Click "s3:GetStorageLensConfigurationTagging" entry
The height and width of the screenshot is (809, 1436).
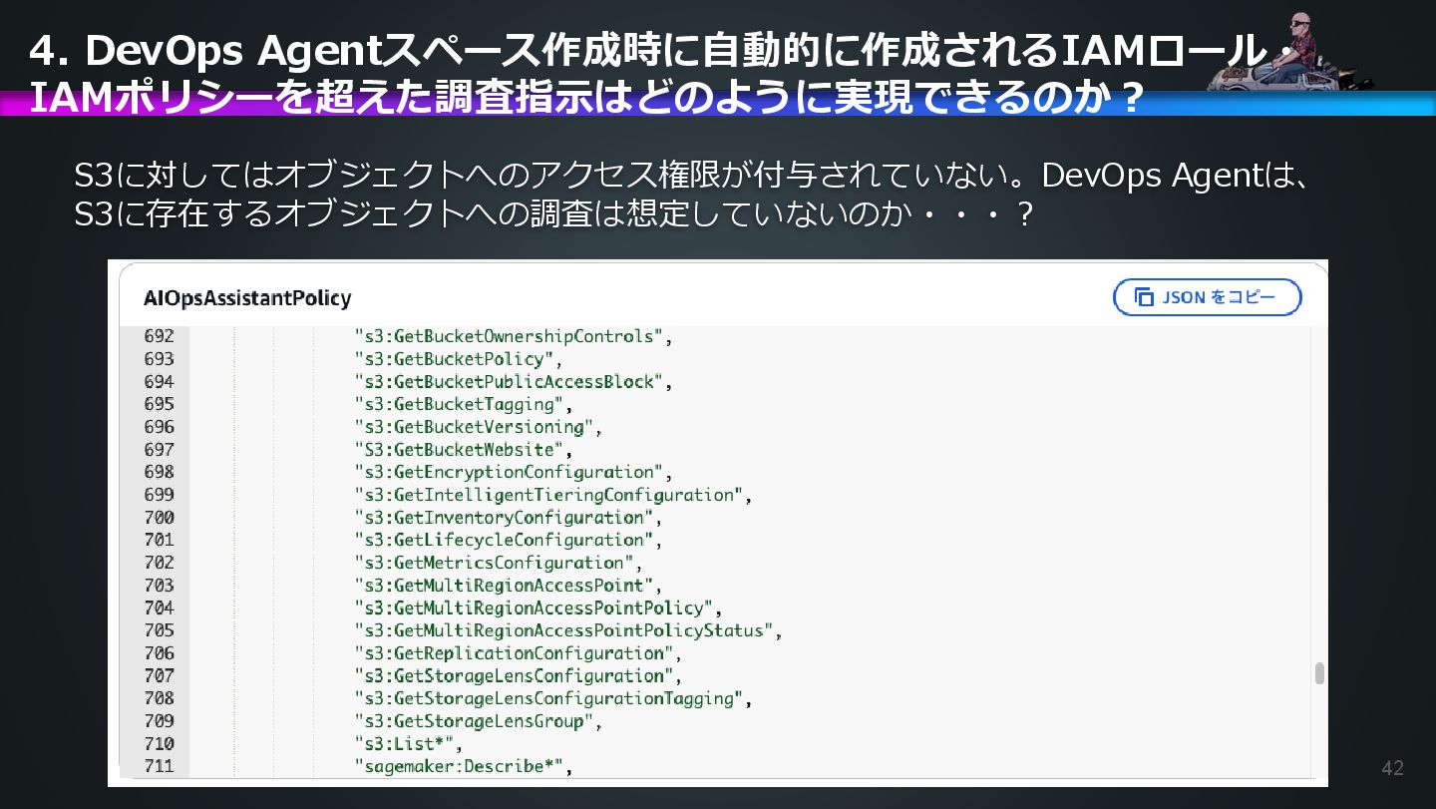pyautogui.click(x=553, y=698)
